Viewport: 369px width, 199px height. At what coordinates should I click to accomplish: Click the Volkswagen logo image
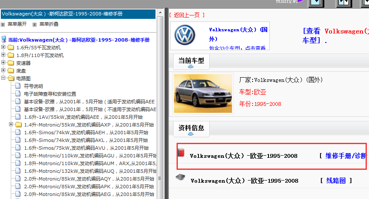click(x=185, y=35)
